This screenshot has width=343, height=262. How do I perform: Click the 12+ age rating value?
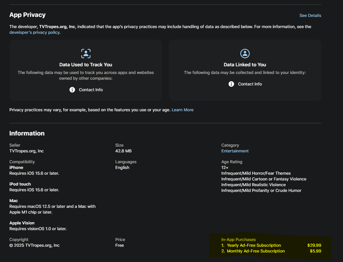[225, 168]
